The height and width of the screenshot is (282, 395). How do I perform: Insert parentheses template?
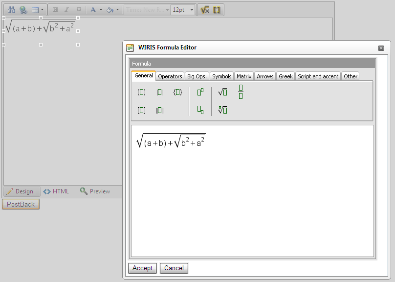pyautogui.click(x=141, y=92)
